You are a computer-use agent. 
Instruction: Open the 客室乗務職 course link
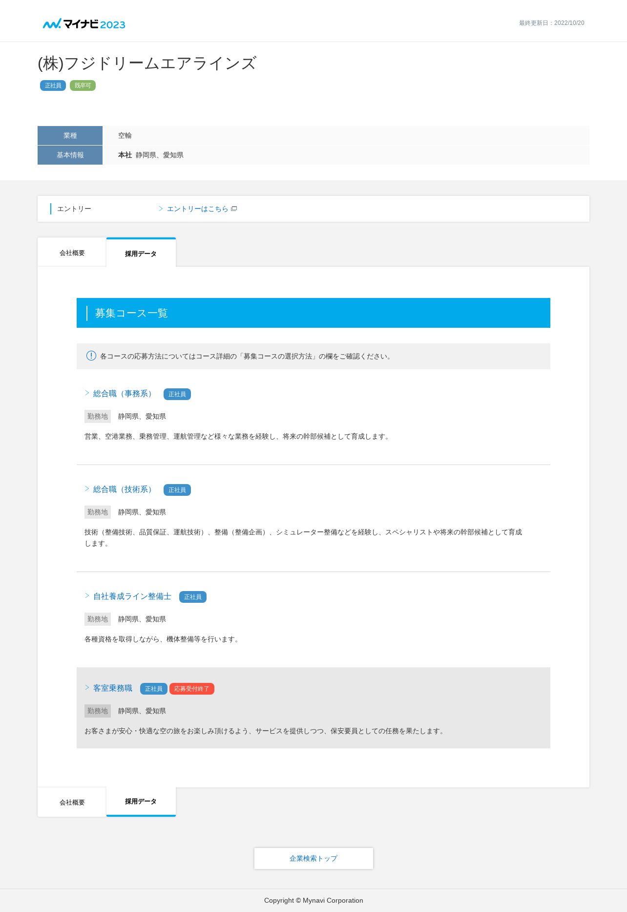pyautogui.click(x=113, y=688)
